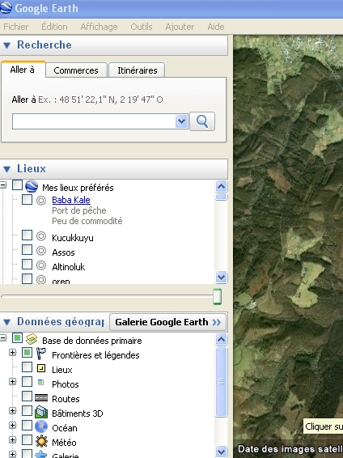Click the layers icon for Base de données primaire
This screenshot has height=458, width=343.
(x=32, y=339)
